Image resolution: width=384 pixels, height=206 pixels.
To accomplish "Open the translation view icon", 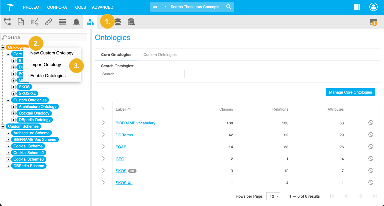I will click(x=34, y=22).
